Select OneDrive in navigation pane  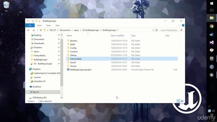pos(37,87)
